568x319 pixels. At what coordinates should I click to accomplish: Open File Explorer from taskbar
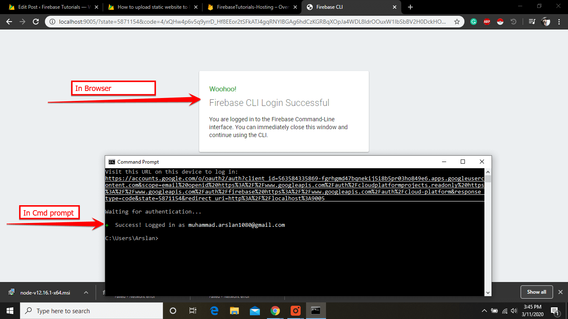pyautogui.click(x=235, y=311)
